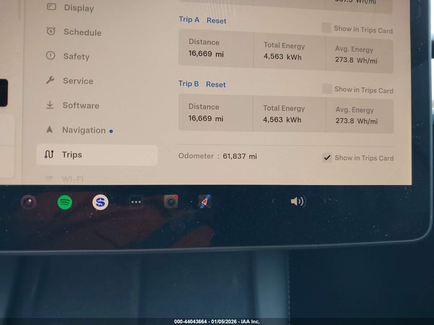Image resolution: width=434 pixels, height=325 pixels.
Task: Launch the navigation map app icon
Action: coord(204,202)
